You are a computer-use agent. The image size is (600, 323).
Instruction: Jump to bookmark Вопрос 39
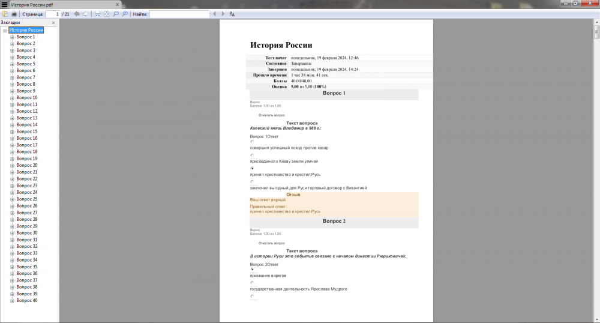[27, 294]
